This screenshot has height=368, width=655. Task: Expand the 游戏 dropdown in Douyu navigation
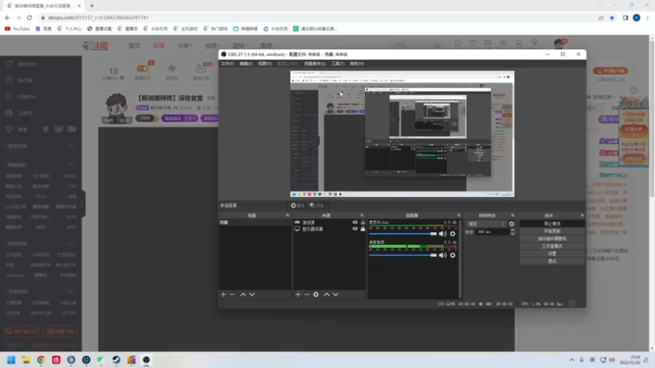240,46
